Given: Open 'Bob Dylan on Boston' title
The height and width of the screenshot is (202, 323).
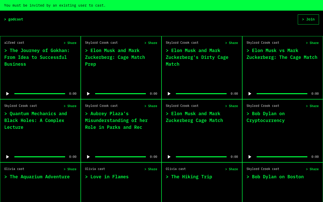Looking at the screenshot, I should tap(275, 177).
